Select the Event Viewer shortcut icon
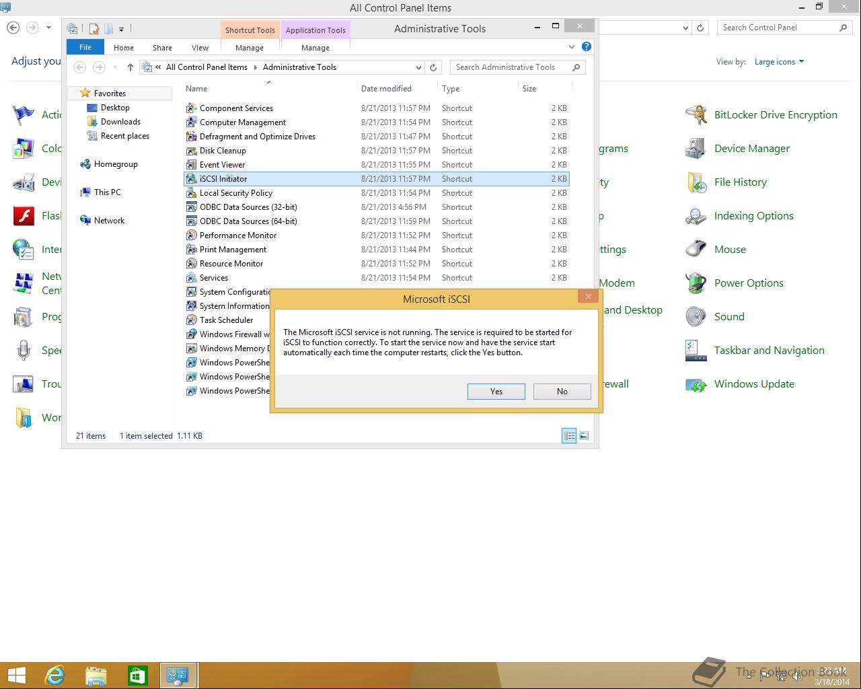Viewport: 861px width, 689px height. click(x=192, y=165)
